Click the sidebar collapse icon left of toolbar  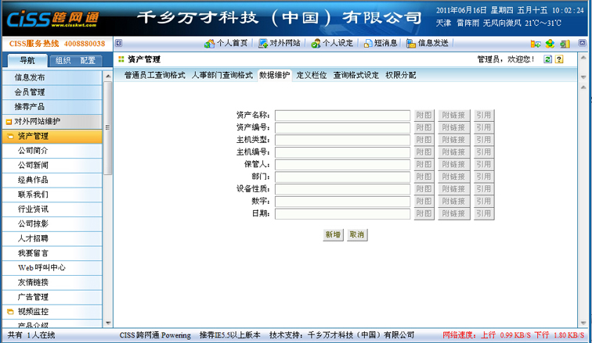pyautogui.click(x=119, y=44)
